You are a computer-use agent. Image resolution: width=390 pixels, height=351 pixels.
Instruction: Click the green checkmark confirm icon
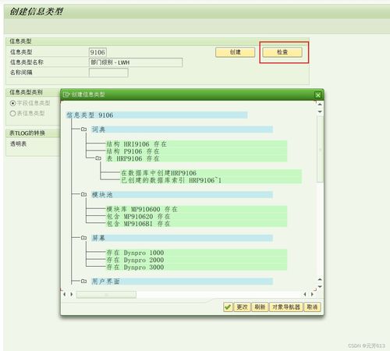point(228,307)
